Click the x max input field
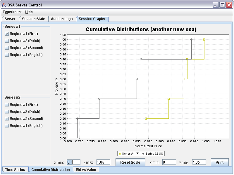Screen dimensions: 234x175 click(x=104, y=162)
